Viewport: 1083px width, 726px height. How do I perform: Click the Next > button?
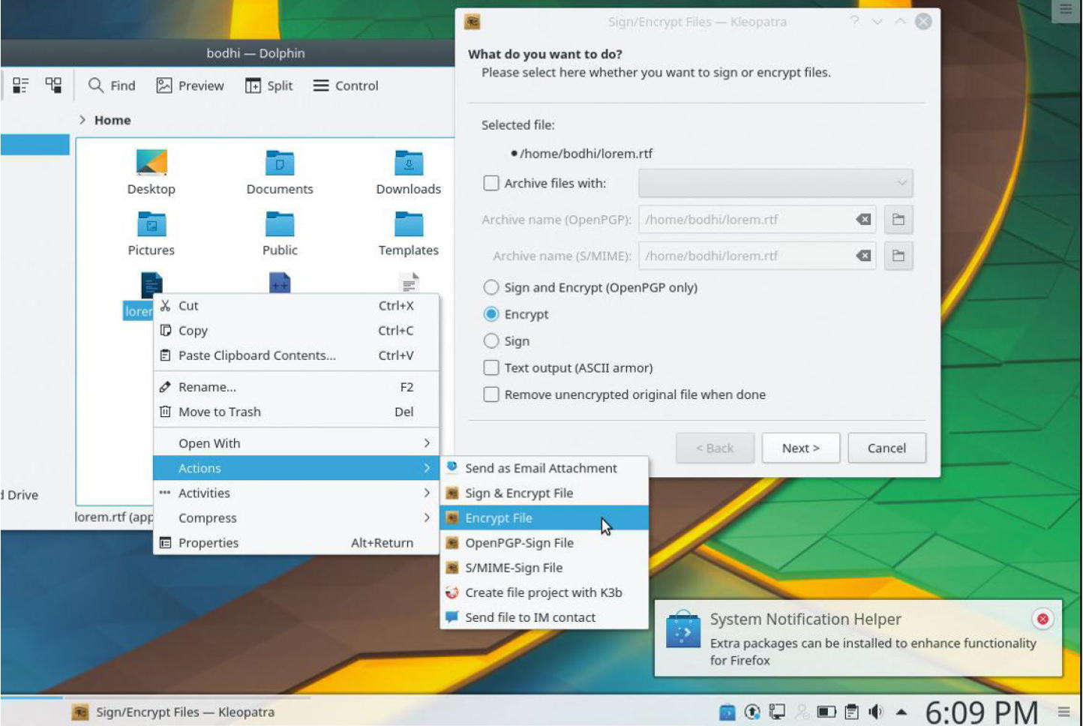[800, 448]
